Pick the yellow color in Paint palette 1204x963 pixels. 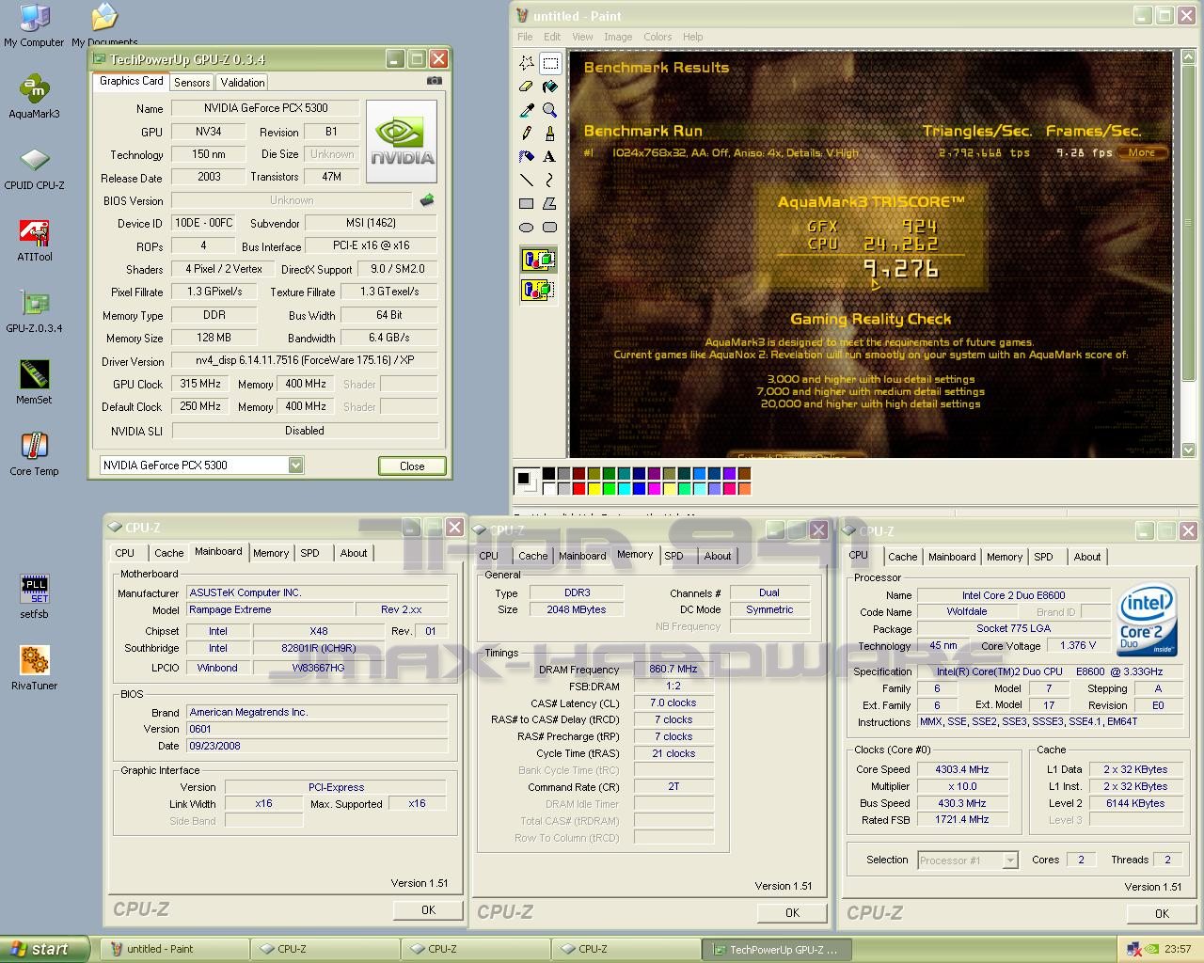coord(594,488)
